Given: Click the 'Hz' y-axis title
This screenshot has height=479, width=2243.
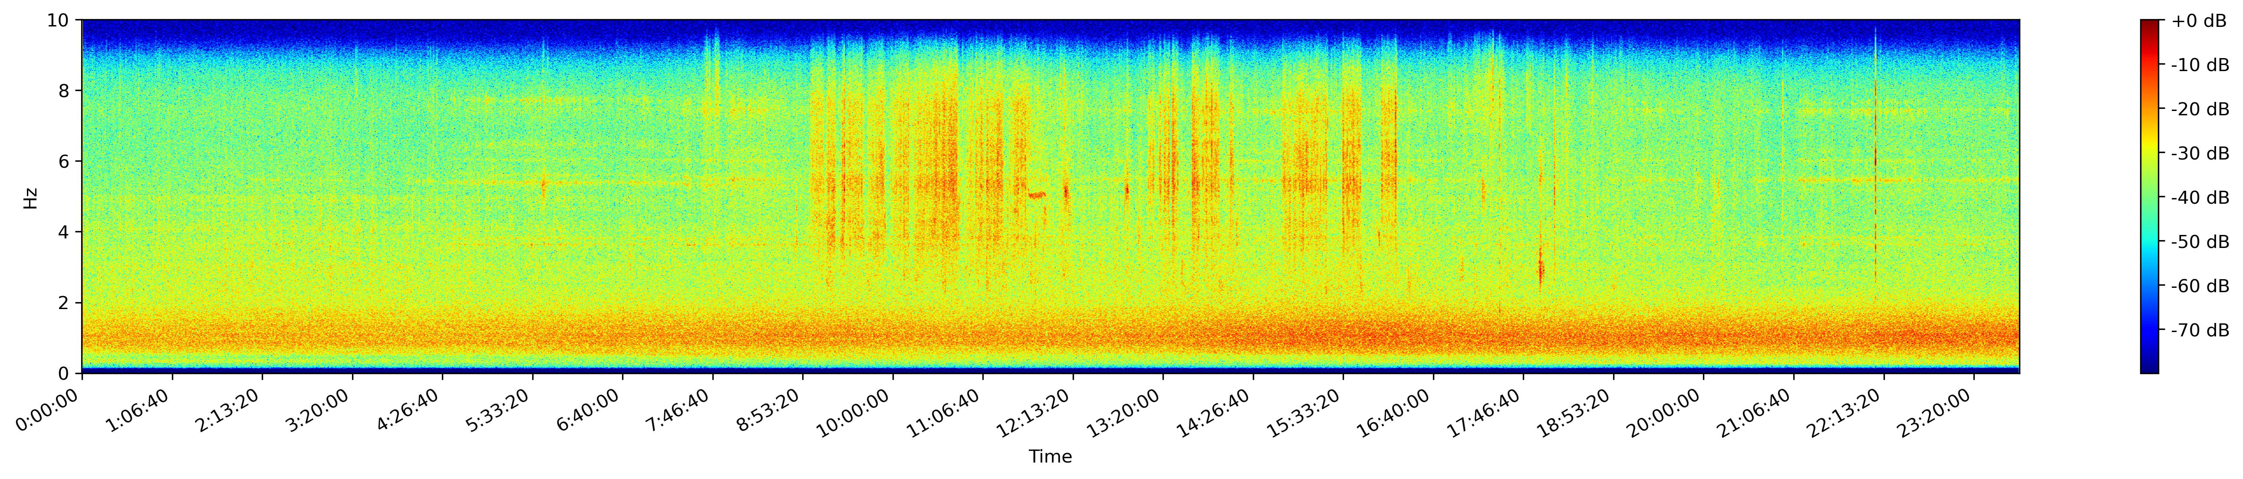Looking at the screenshot, I should (30, 197).
